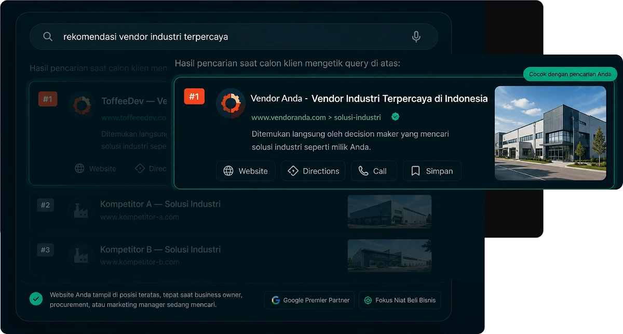The height and width of the screenshot is (334, 623).
Task: Open the www.toffeedev.co URL in background card
Action: tap(134, 118)
